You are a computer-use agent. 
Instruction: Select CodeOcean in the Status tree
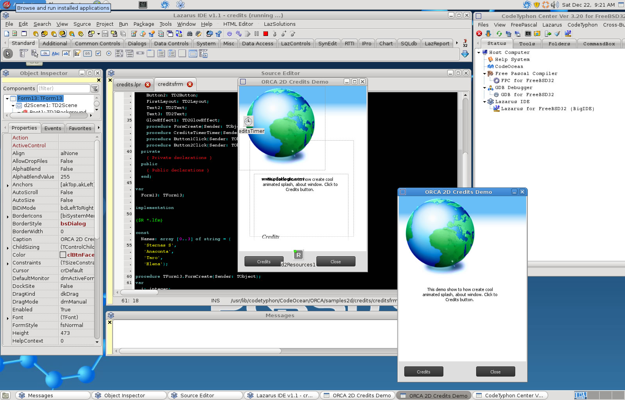point(509,66)
